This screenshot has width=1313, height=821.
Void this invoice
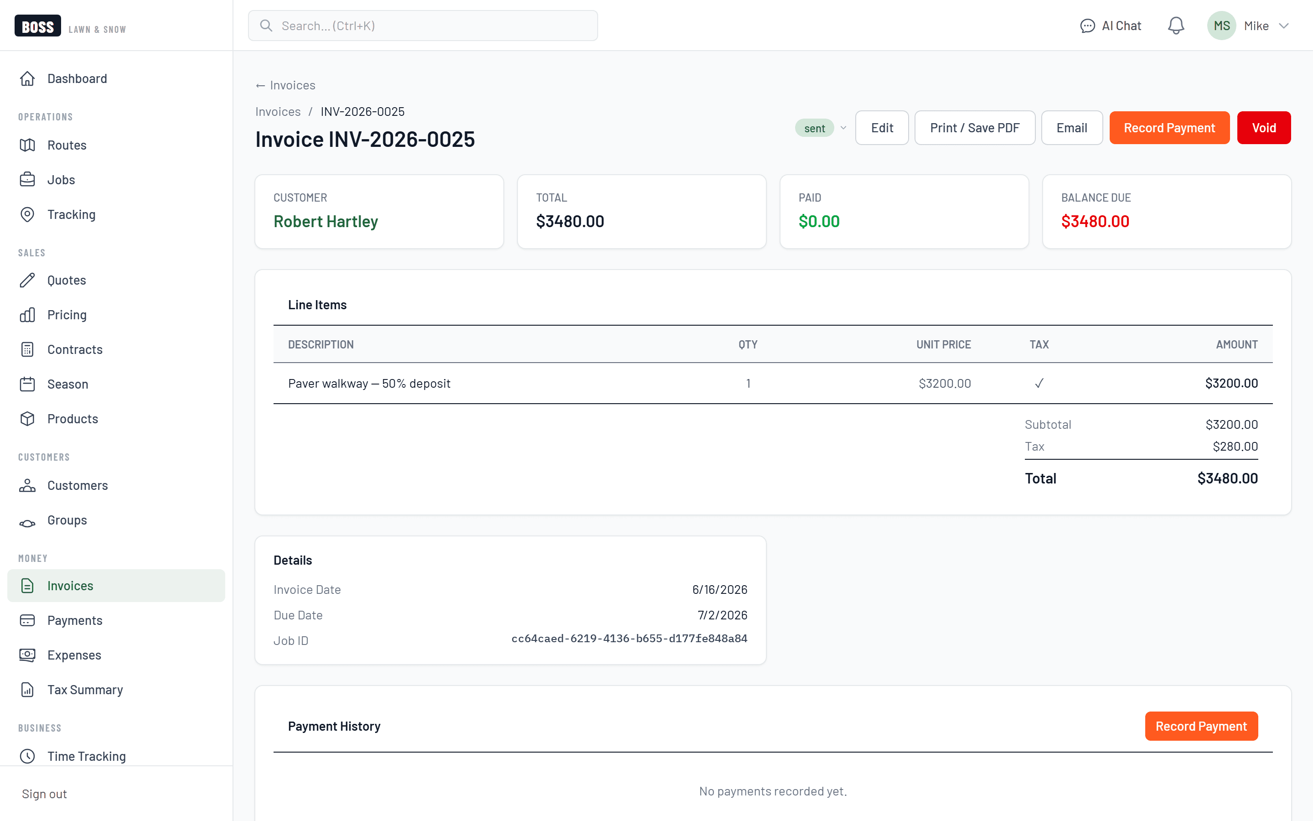click(1264, 128)
